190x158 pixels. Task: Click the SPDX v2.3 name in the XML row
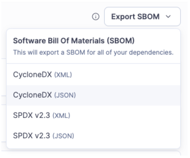32,115
